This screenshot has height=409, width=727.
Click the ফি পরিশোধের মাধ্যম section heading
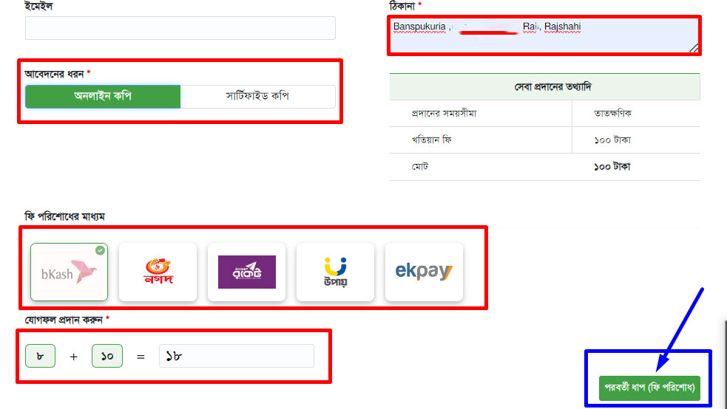pyautogui.click(x=65, y=216)
